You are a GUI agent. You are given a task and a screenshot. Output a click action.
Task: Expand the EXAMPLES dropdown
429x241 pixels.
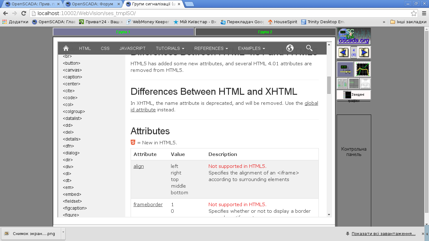pos(251,48)
